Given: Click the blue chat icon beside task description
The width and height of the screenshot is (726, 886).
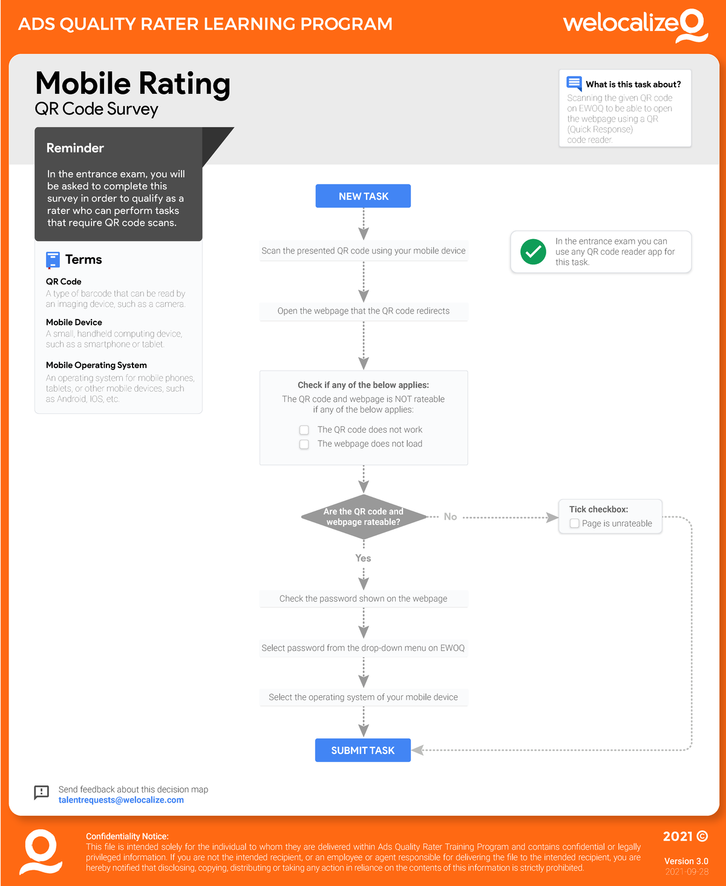Looking at the screenshot, I should point(574,84).
